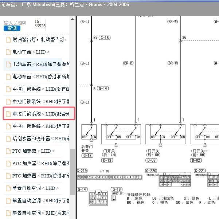
Task: Click C-220 connector pinout image
Action: pyautogui.click(x=175, y=179)
